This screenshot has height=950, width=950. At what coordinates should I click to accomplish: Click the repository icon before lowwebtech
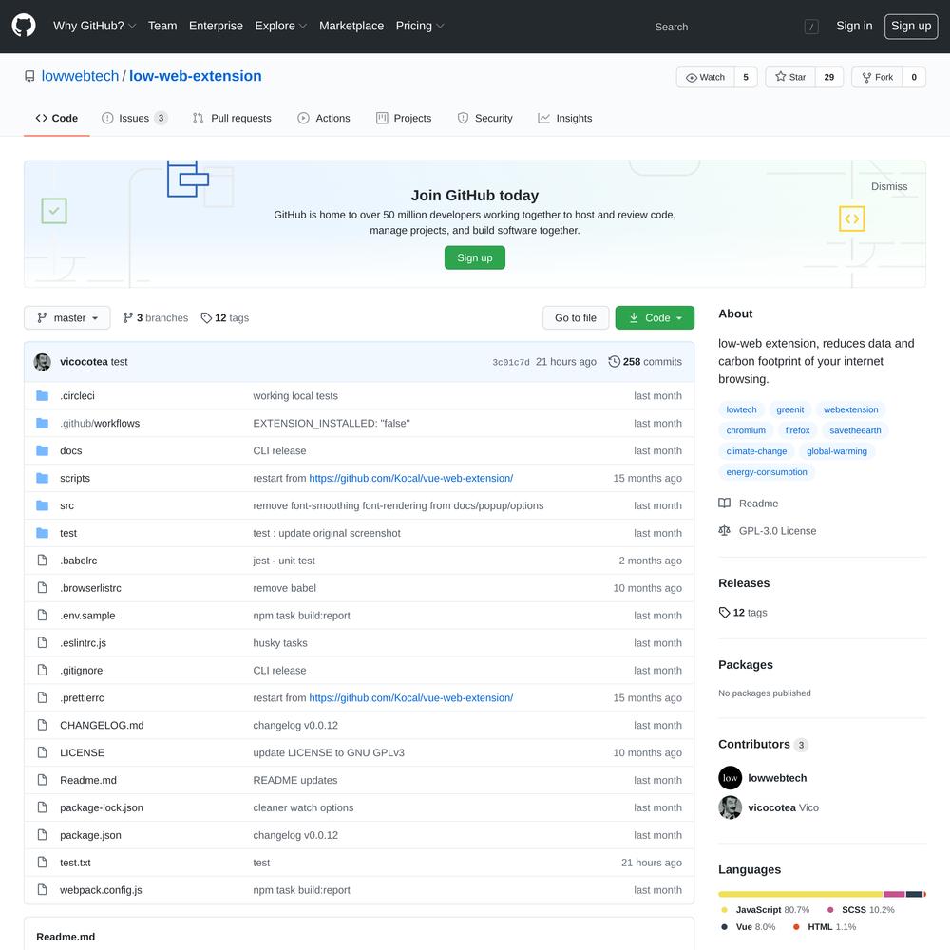pos(29,76)
